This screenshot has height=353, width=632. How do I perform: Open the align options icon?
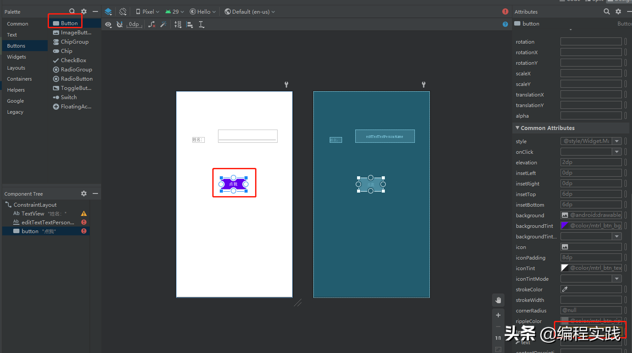tap(190, 25)
